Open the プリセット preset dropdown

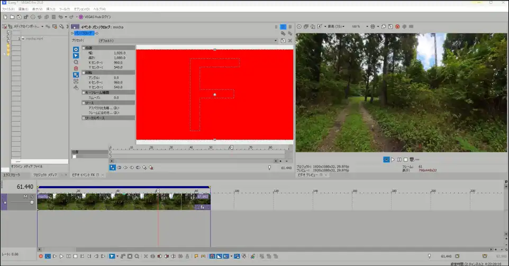[x=276, y=41]
